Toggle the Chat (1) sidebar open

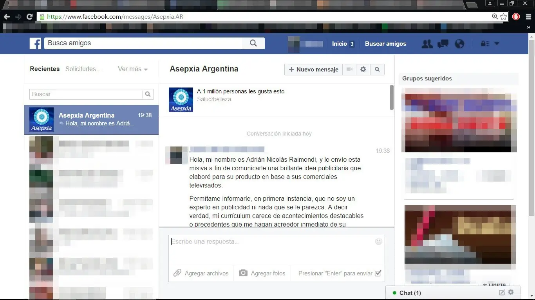pos(410,293)
